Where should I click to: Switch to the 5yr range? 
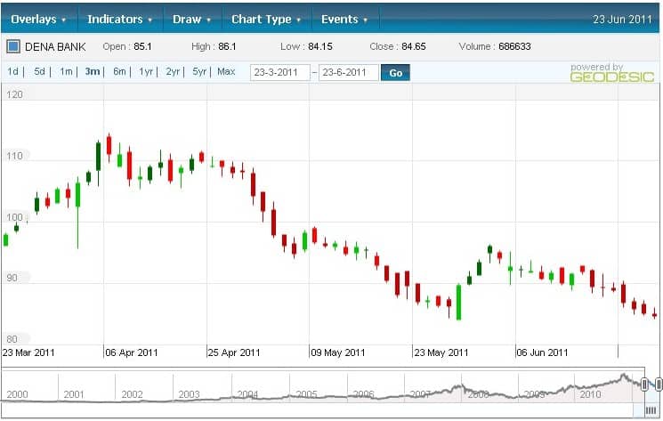[199, 72]
